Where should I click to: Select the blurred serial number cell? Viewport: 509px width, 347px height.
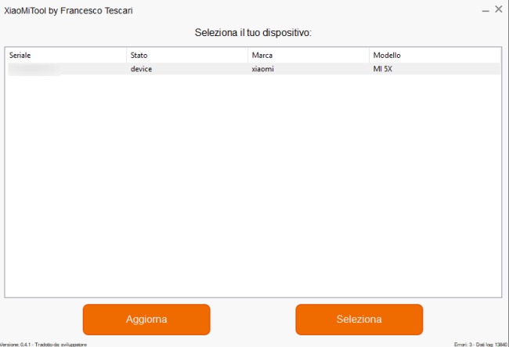[x=34, y=69]
